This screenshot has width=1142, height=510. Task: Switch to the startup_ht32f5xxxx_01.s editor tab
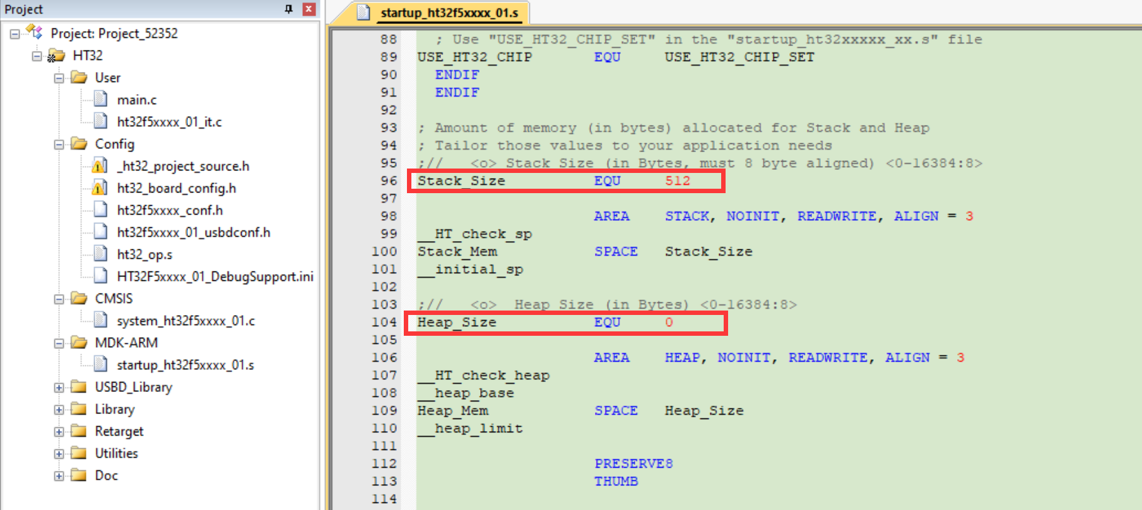tap(448, 13)
